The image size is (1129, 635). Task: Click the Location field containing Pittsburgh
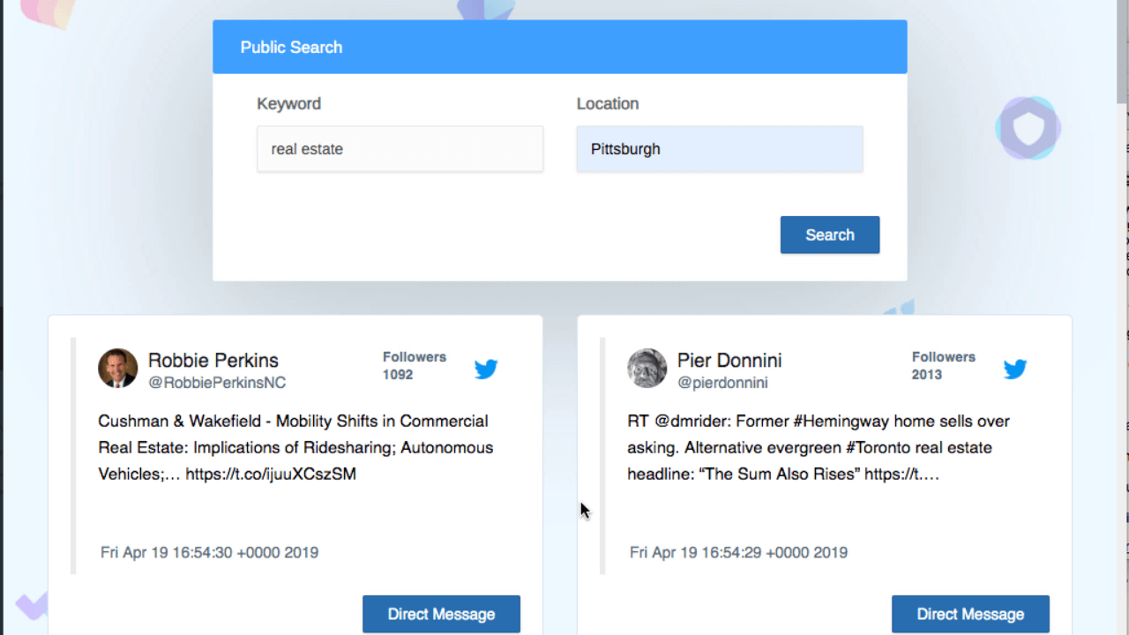click(720, 149)
